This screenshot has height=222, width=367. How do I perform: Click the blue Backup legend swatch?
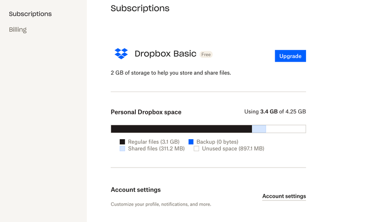(x=191, y=142)
